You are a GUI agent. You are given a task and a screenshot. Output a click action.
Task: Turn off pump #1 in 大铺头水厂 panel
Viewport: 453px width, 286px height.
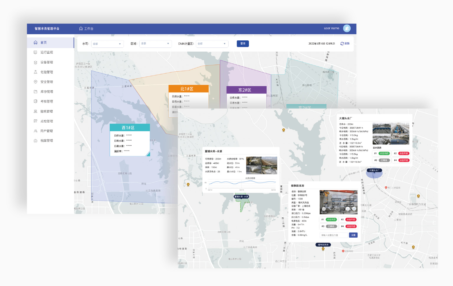coord(384,153)
